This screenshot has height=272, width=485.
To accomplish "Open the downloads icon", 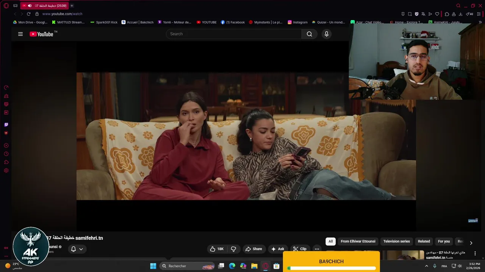I will [460, 14].
